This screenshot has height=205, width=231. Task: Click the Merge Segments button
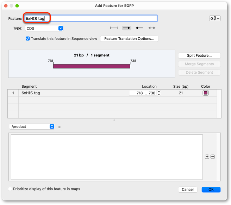(x=199, y=64)
